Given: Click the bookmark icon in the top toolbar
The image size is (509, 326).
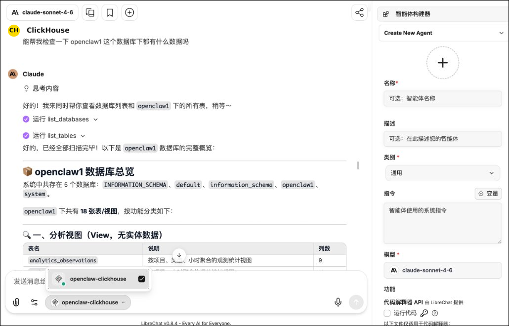Looking at the screenshot, I should pyautogui.click(x=109, y=12).
